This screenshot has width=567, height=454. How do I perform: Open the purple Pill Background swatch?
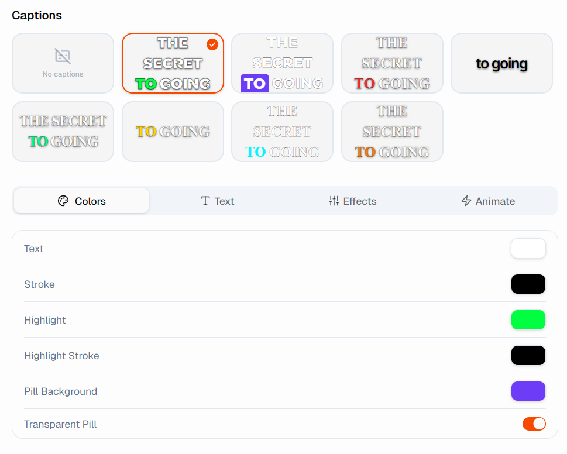(528, 391)
